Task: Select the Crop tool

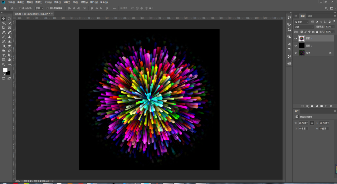Action: (3, 28)
